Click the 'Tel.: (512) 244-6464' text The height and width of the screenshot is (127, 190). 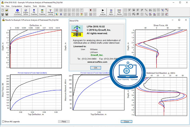pyautogui.click(x=87, y=59)
